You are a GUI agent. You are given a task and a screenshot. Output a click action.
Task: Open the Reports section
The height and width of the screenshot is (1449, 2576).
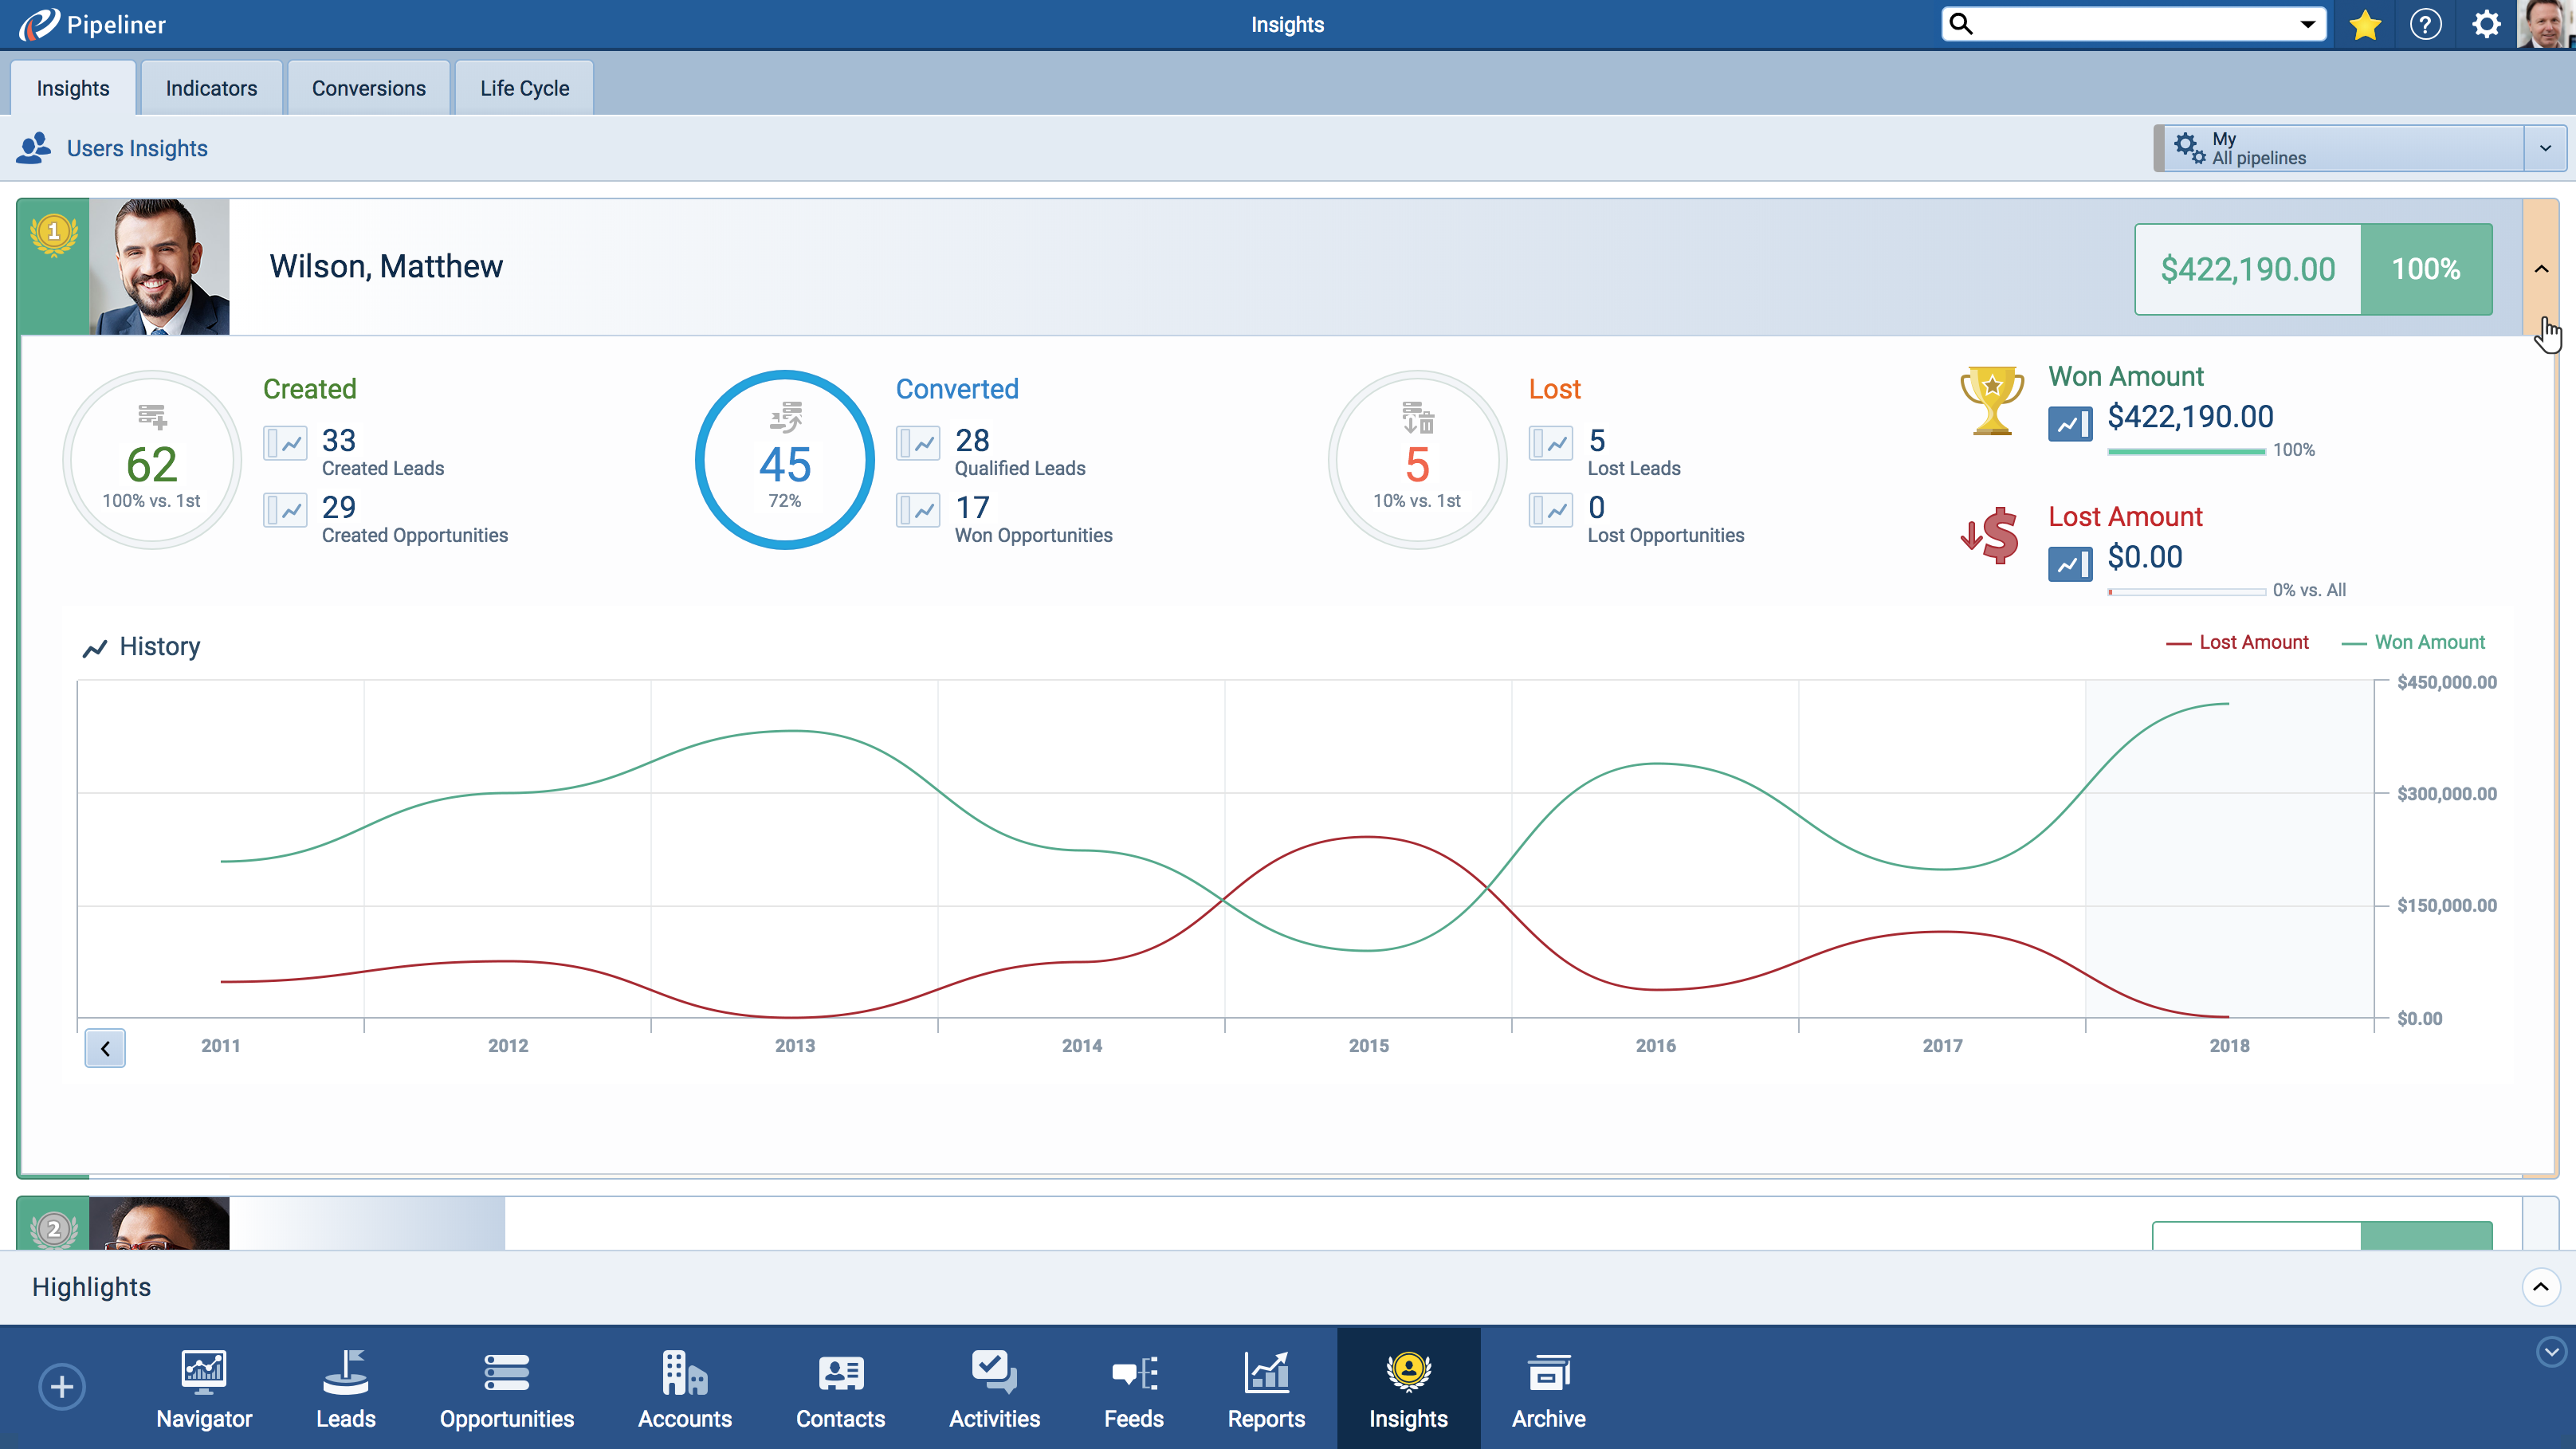pyautogui.click(x=1266, y=1388)
